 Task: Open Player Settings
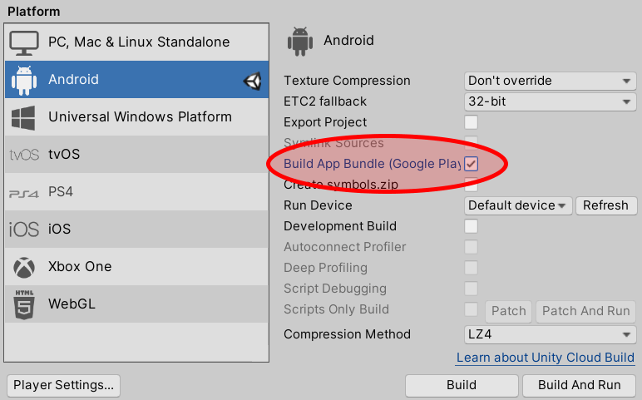pos(63,385)
